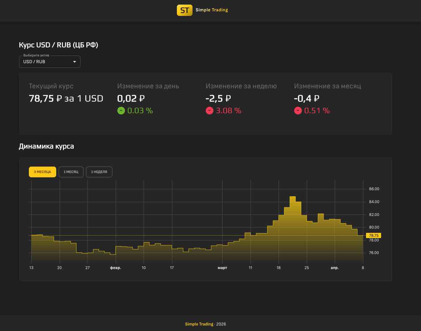Select the 3 МЕСЯЦА period tab
The width and height of the screenshot is (421, 331).
pos(42,172)
